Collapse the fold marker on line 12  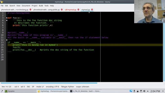pos(7,40)
